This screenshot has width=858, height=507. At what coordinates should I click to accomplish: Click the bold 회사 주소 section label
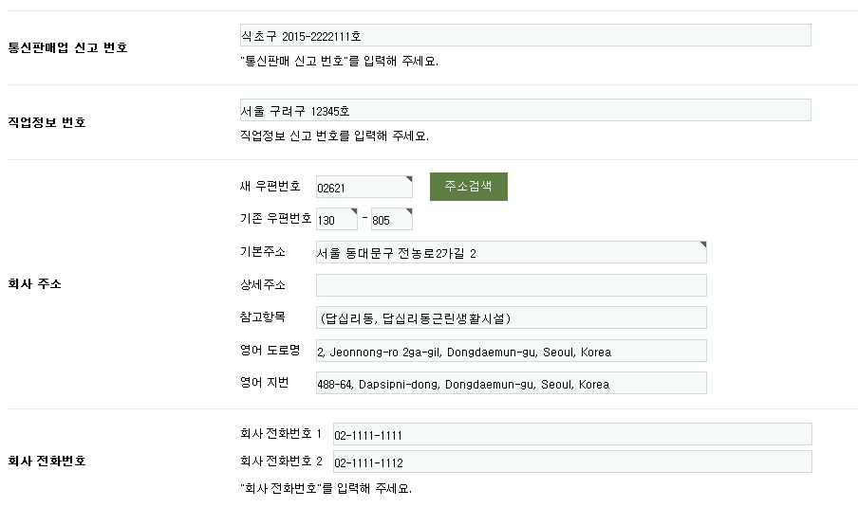tap(34, 284)
